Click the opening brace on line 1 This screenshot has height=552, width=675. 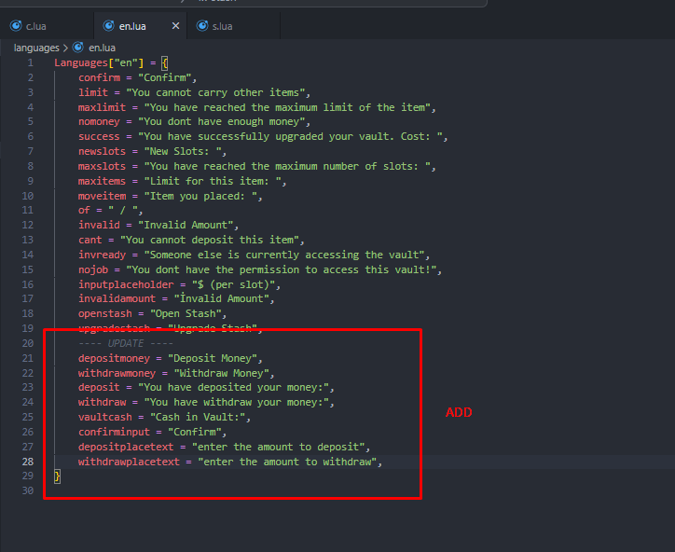pos(164,63)
